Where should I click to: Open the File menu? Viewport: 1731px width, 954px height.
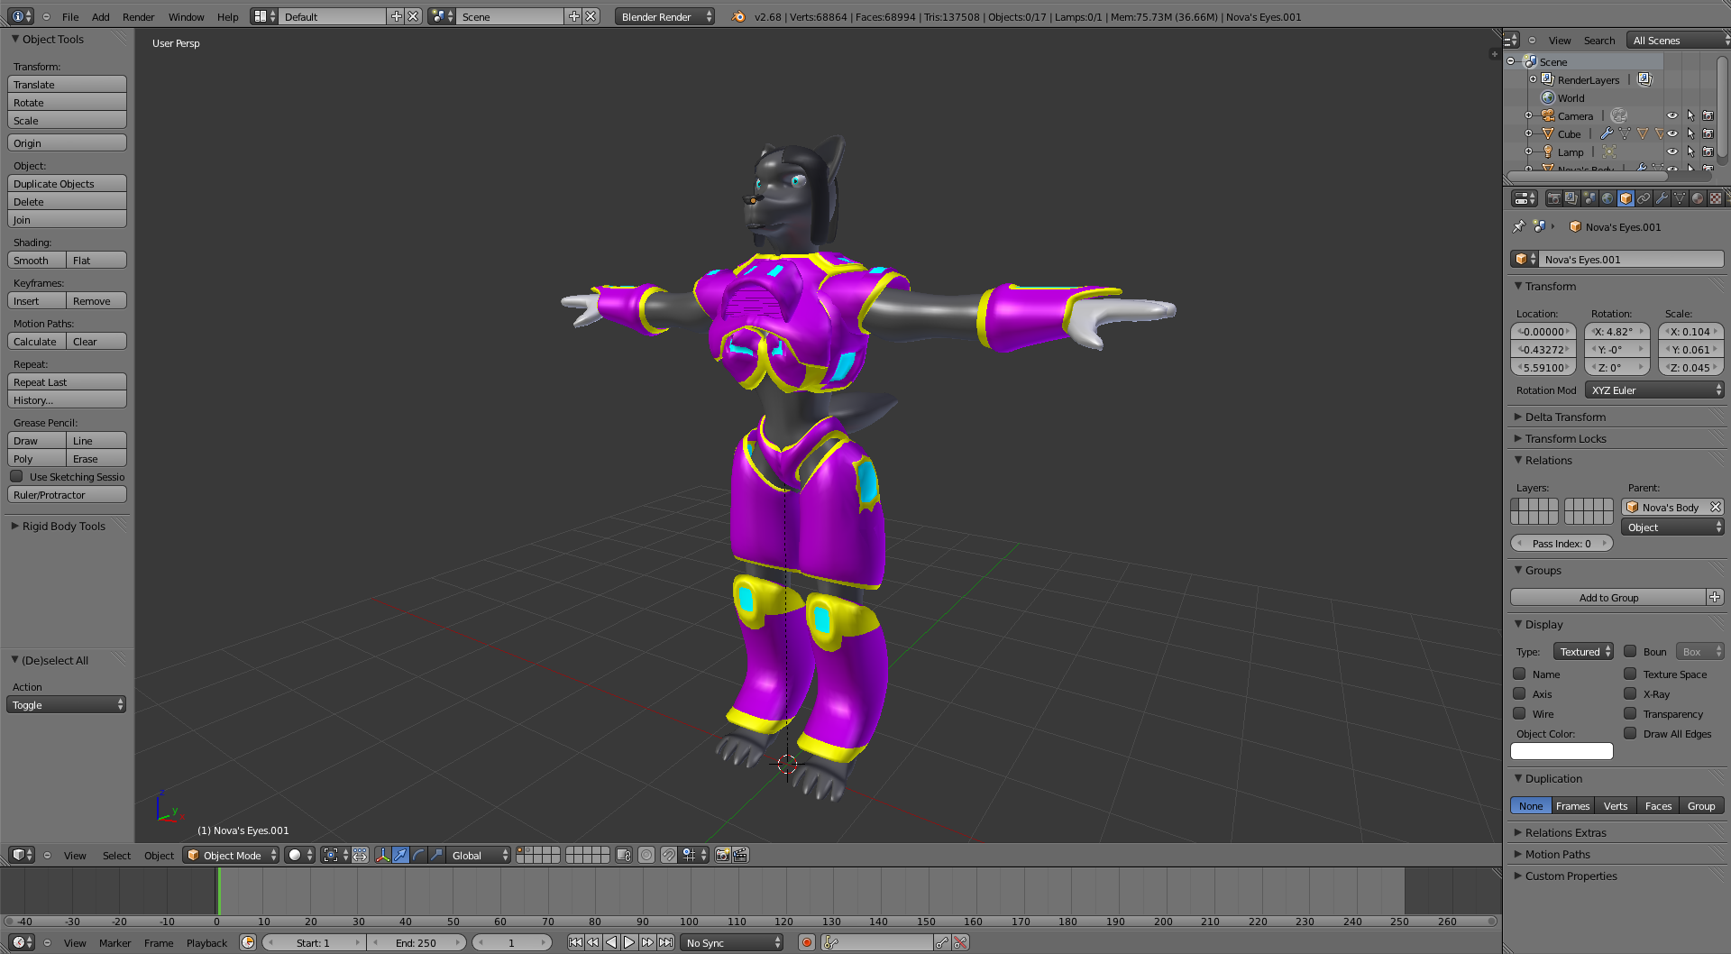click(x=70, y=16)
